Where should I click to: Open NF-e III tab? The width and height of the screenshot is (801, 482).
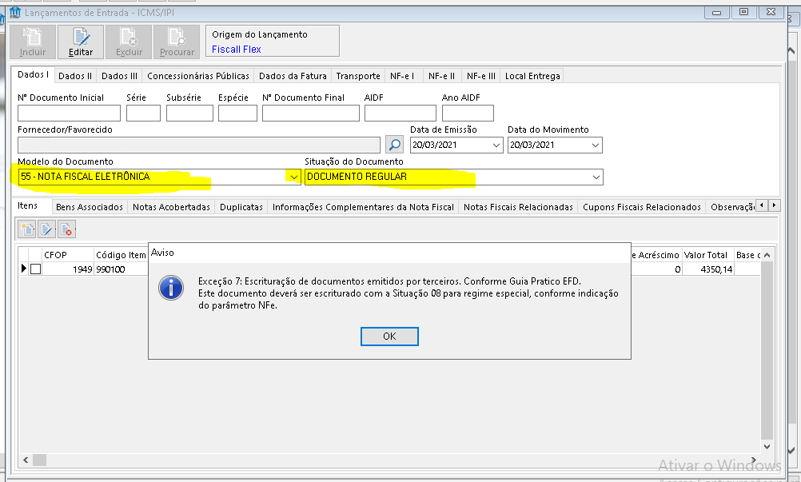coord(481,76)
